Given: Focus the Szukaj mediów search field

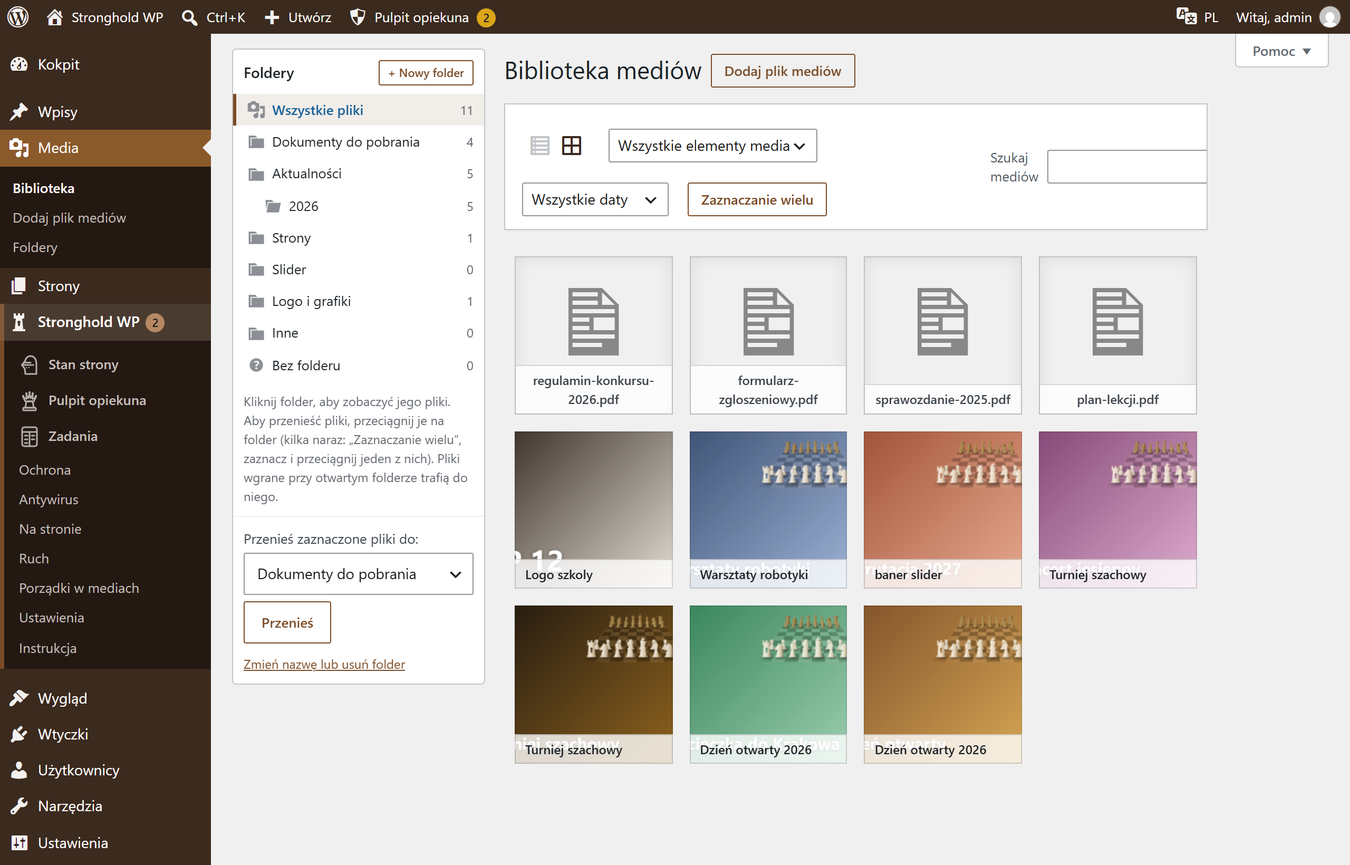Looking at the screenshot, I should (x=1127, y=167).
